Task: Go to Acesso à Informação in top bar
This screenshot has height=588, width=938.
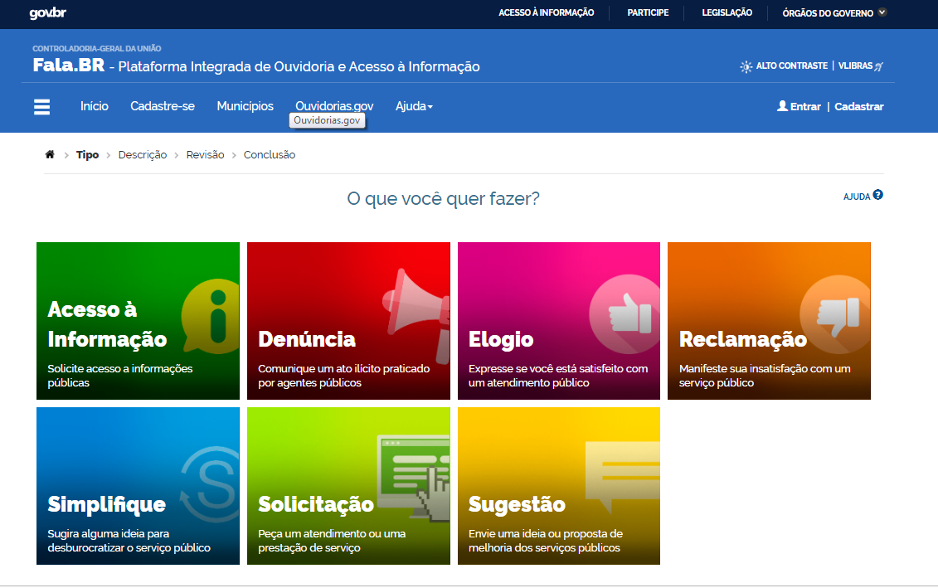Action: click(547, 12)
